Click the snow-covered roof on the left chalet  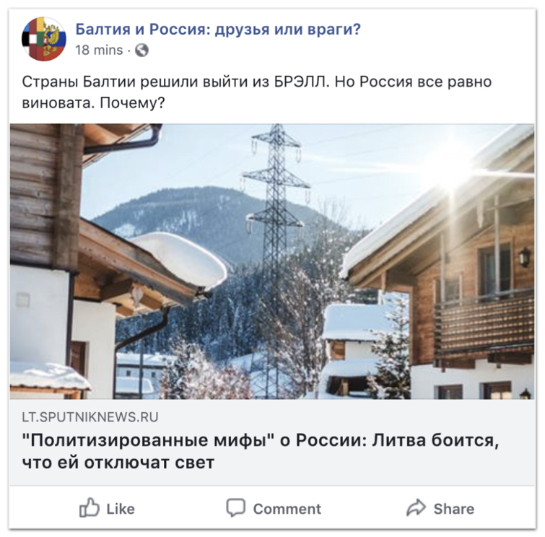pos(180,258)
